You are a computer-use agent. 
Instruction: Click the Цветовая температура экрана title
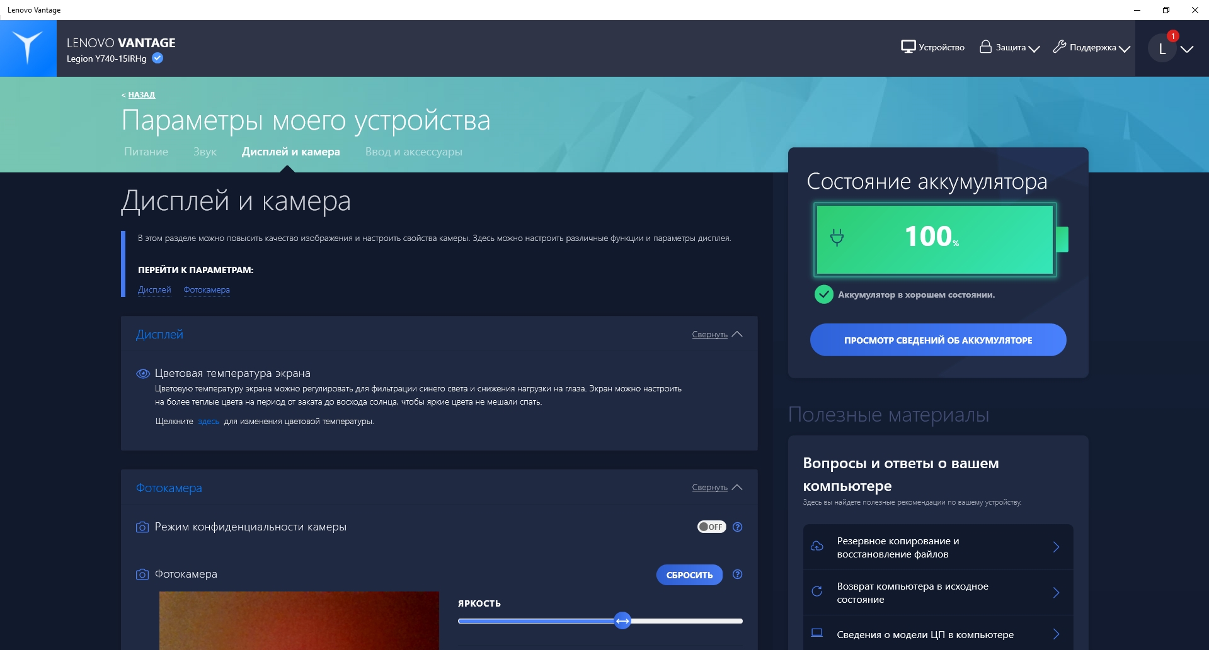tap(232, 374)
